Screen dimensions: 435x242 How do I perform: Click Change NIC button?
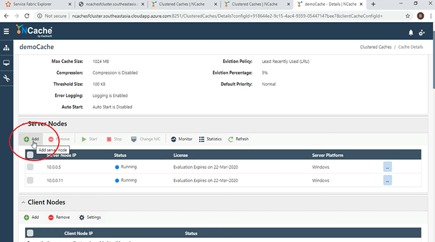click(146, 139)
